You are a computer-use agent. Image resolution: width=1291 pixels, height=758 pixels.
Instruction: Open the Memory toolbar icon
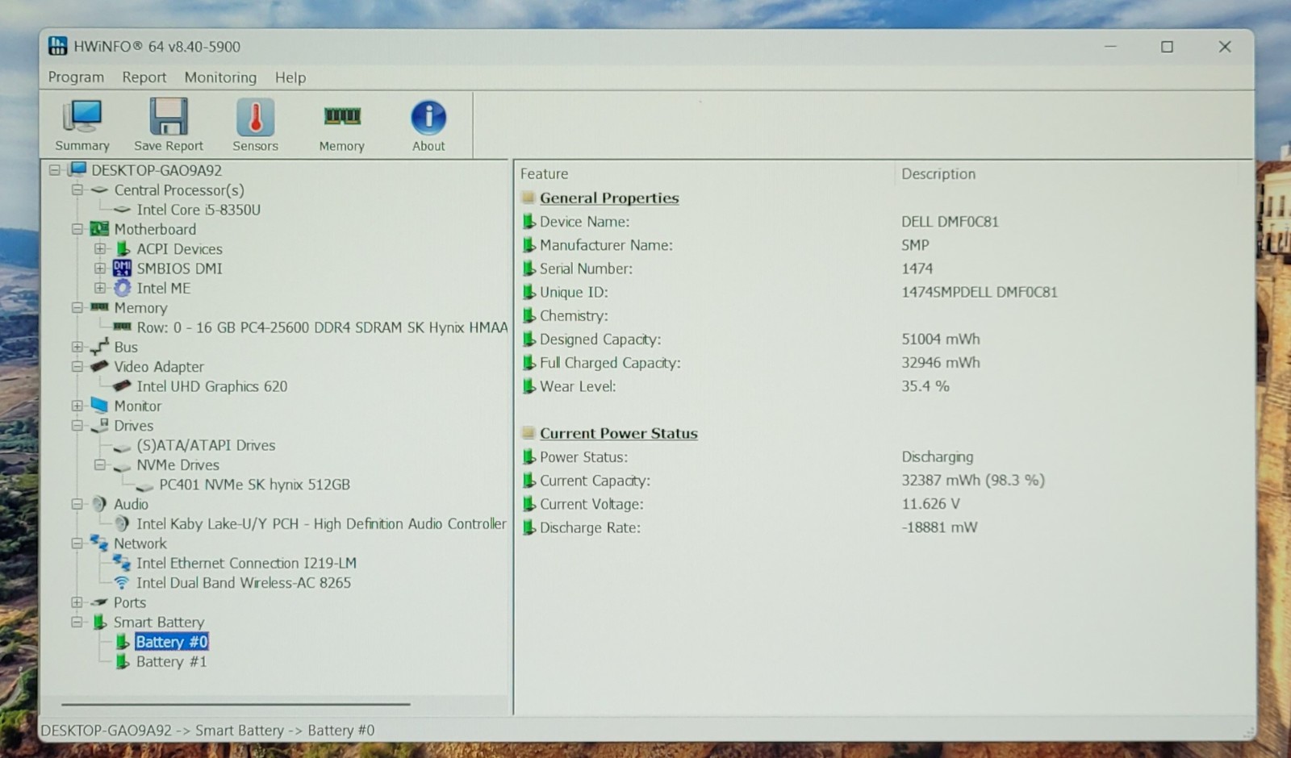(x=341, y=125)
